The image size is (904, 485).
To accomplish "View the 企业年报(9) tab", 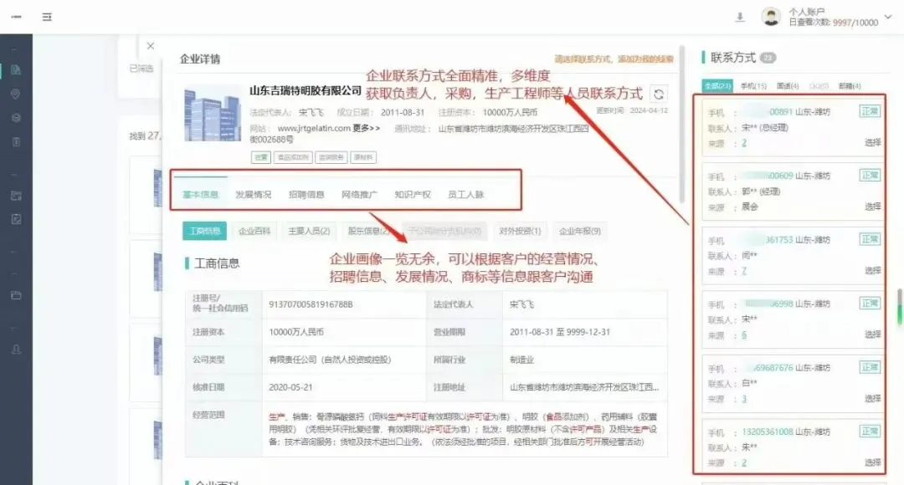I will click(581, 231).
